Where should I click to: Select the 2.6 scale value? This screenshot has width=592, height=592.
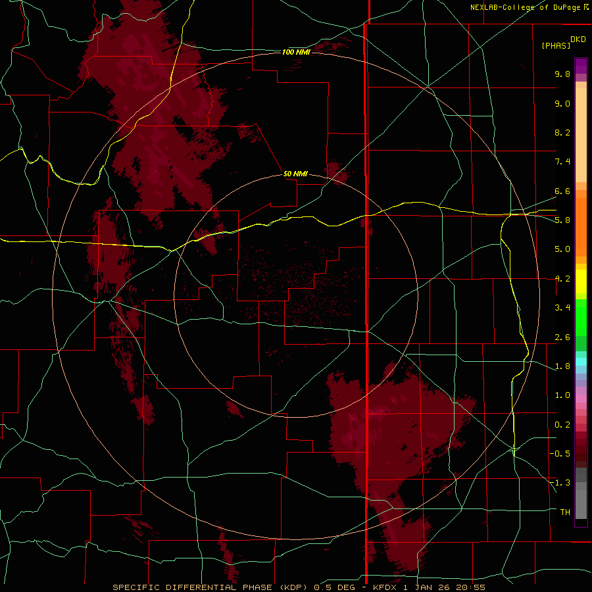pos(562,337)
